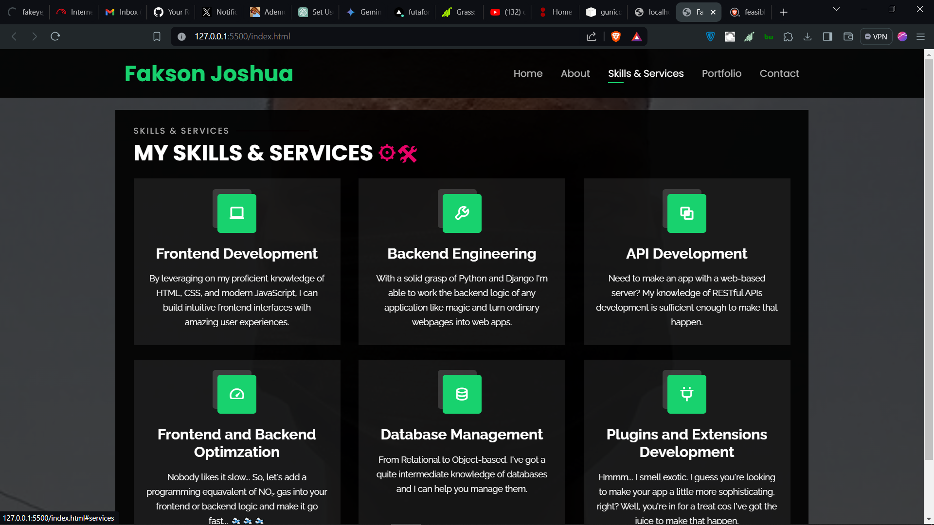The width and height of the screenshot is (934, 525).
Task: Open the site information icon
Action: [x=181, y=36]
